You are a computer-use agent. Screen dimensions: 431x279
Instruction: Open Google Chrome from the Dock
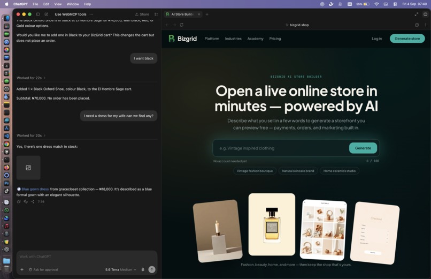(x=6, y=144)
